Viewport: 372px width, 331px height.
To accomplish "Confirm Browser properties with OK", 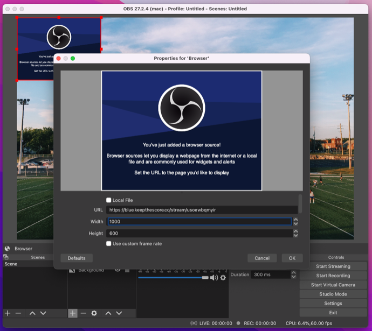I will [292, 258].
